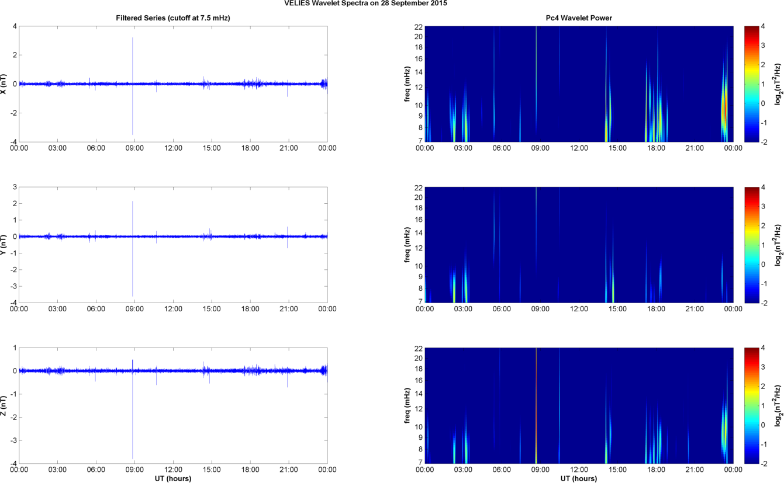784x483 pixels.
Task: Click the 'X (nT)' y-axis label
Action: tap(4, 84)
